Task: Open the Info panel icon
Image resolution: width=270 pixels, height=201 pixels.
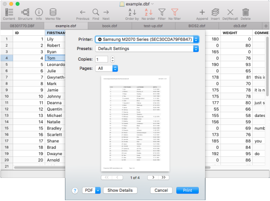Action: [x=39, y=13]
